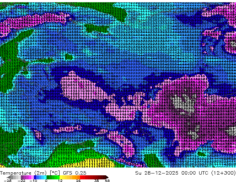Screen dimensions: 236x182
Task: Click the yellow swatch above 12
Action: tap(61, 177)
